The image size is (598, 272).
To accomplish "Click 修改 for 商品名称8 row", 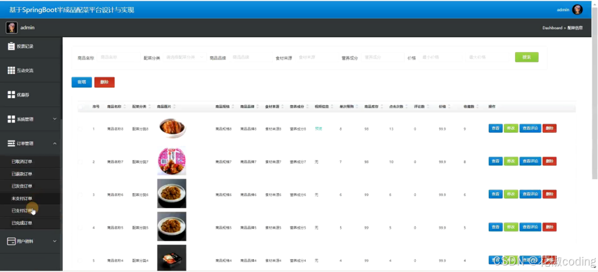I will [x=511, y=128].
